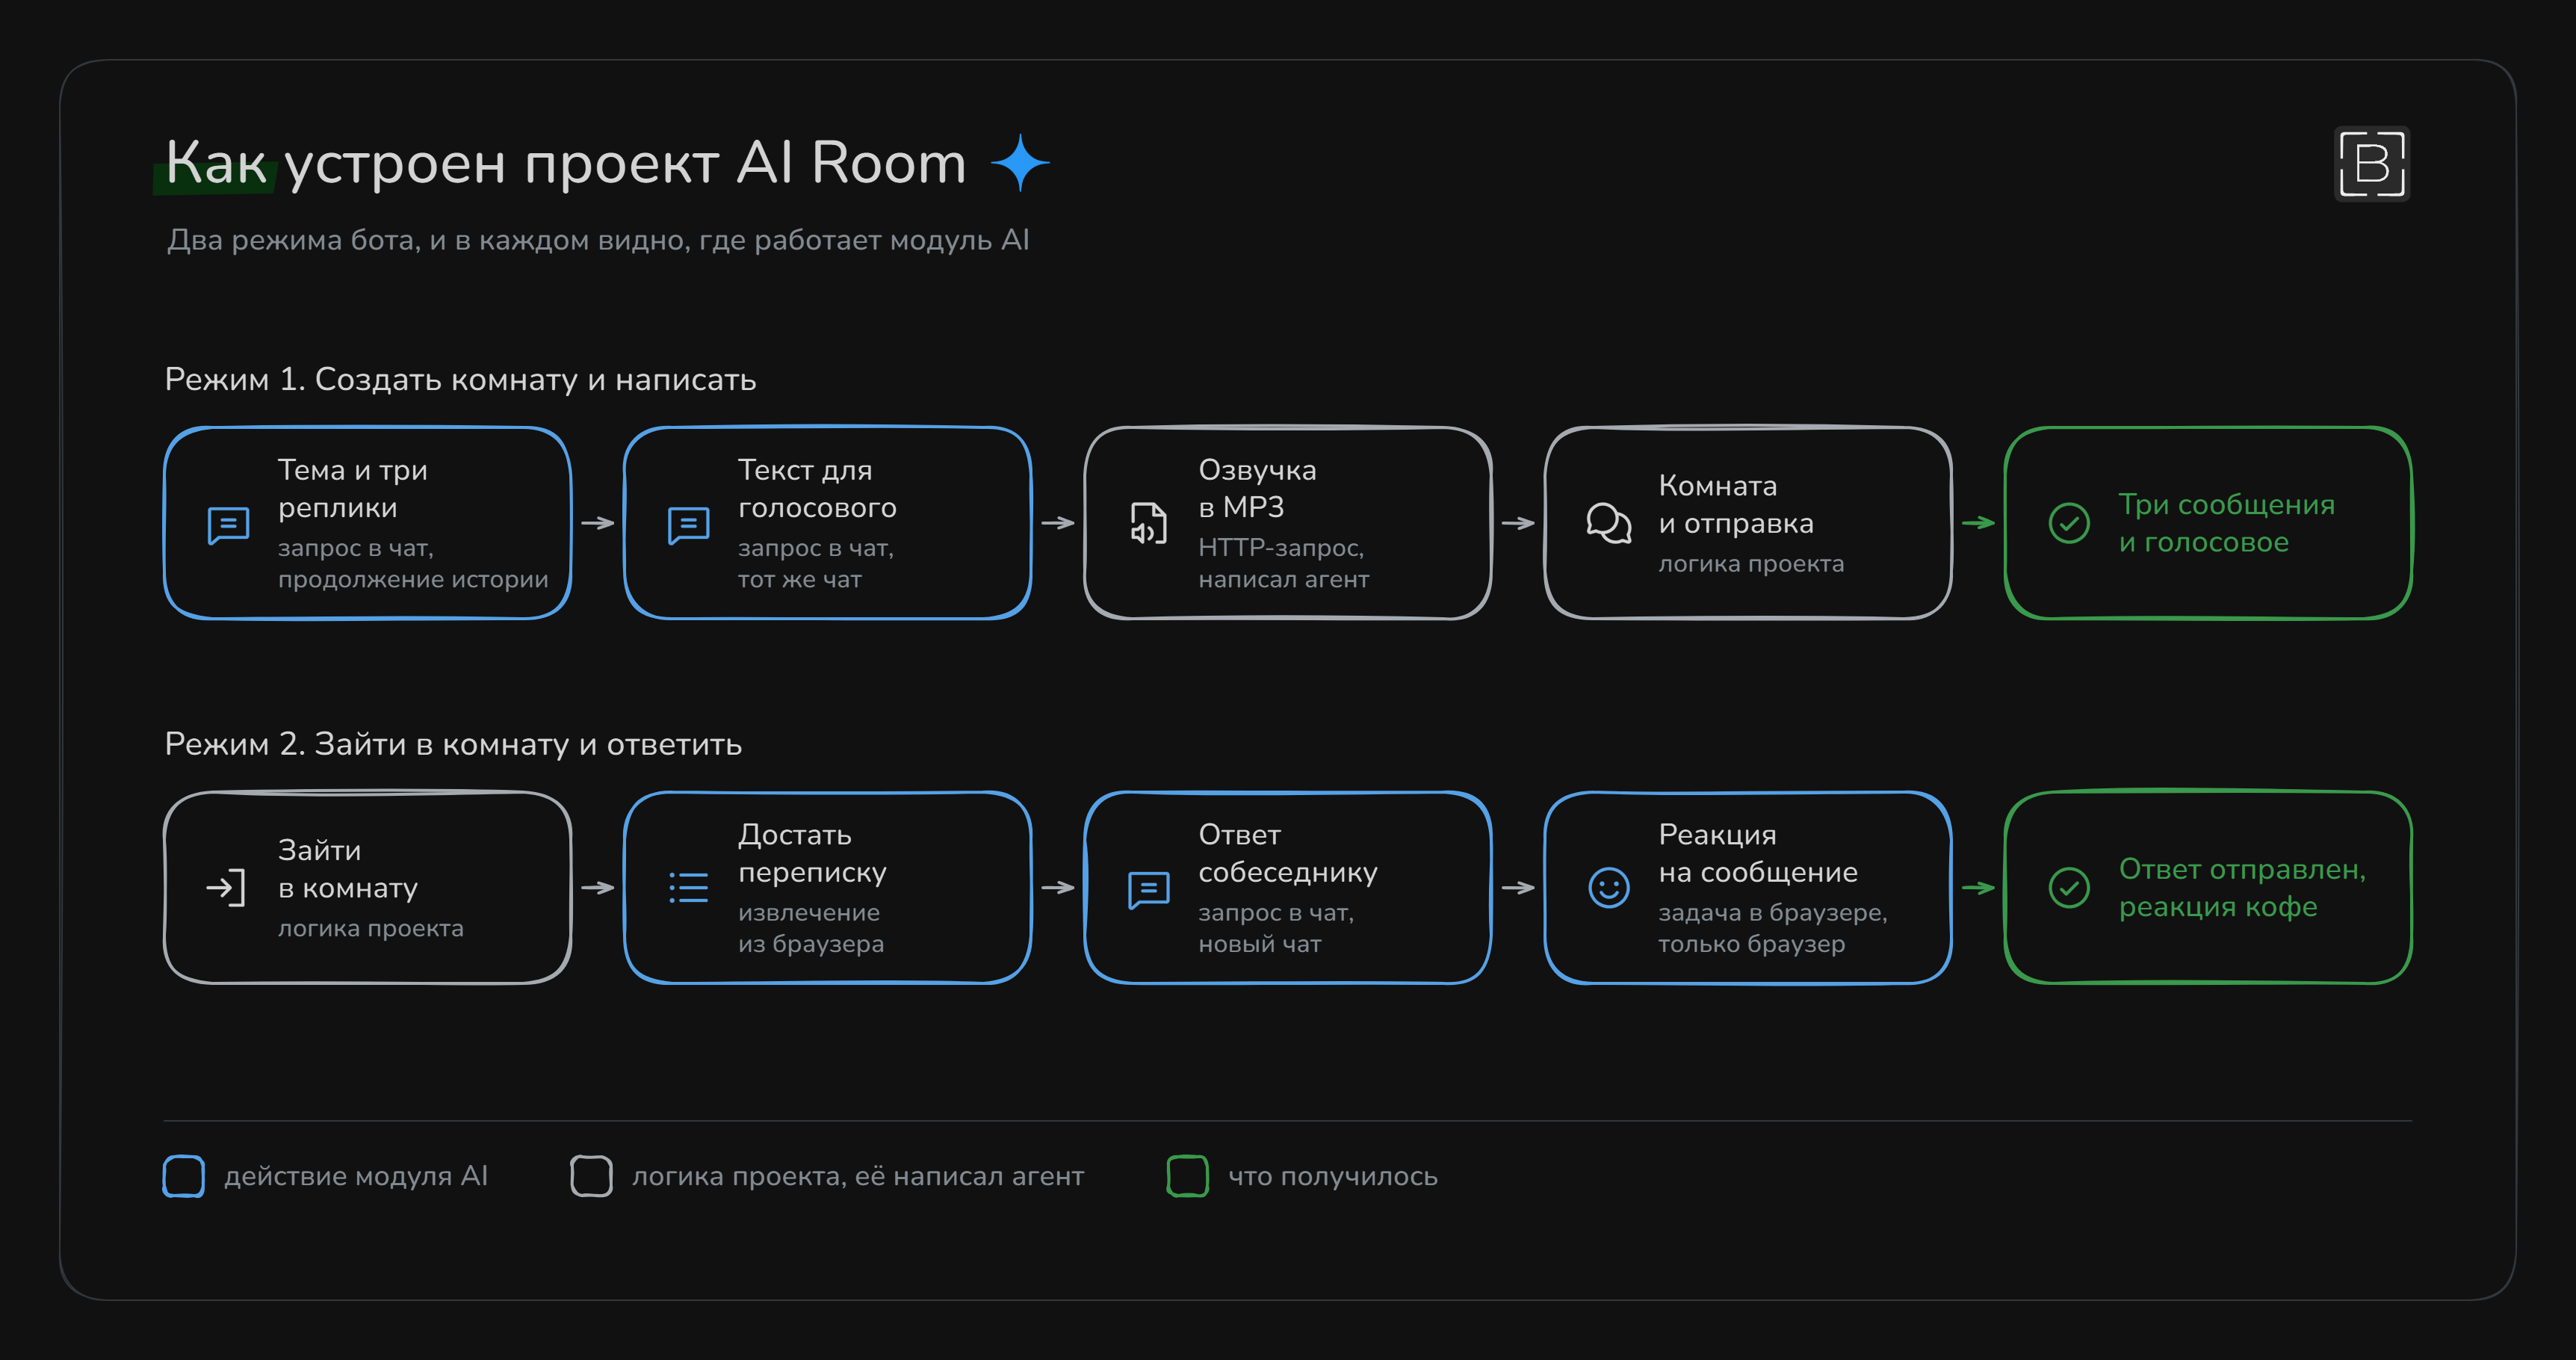Click the gray legend square for 'логика проекта'
Viewport: 2576px width, 1360px height.
pos(591,1176)
